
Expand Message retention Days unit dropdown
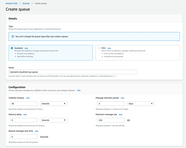click(141, 104)
